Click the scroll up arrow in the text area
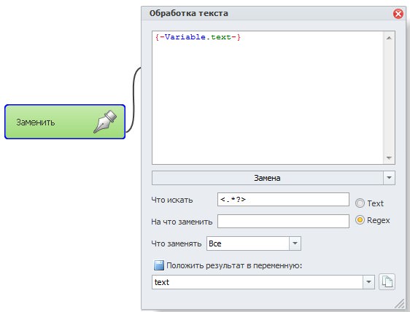The height and width of the screenshot is (312, 410). coord(389,38)
